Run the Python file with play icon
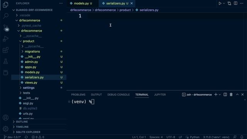Image resolution: width=247 pixels, height=139 pixels. coord(220,3)
